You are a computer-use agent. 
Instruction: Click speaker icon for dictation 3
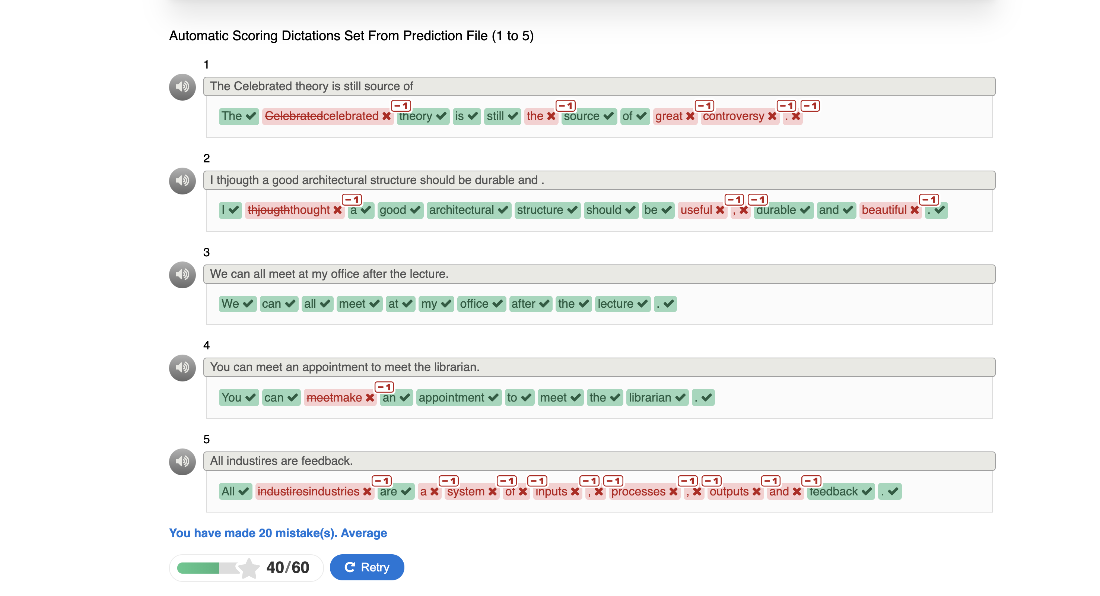tap(182, 274)
